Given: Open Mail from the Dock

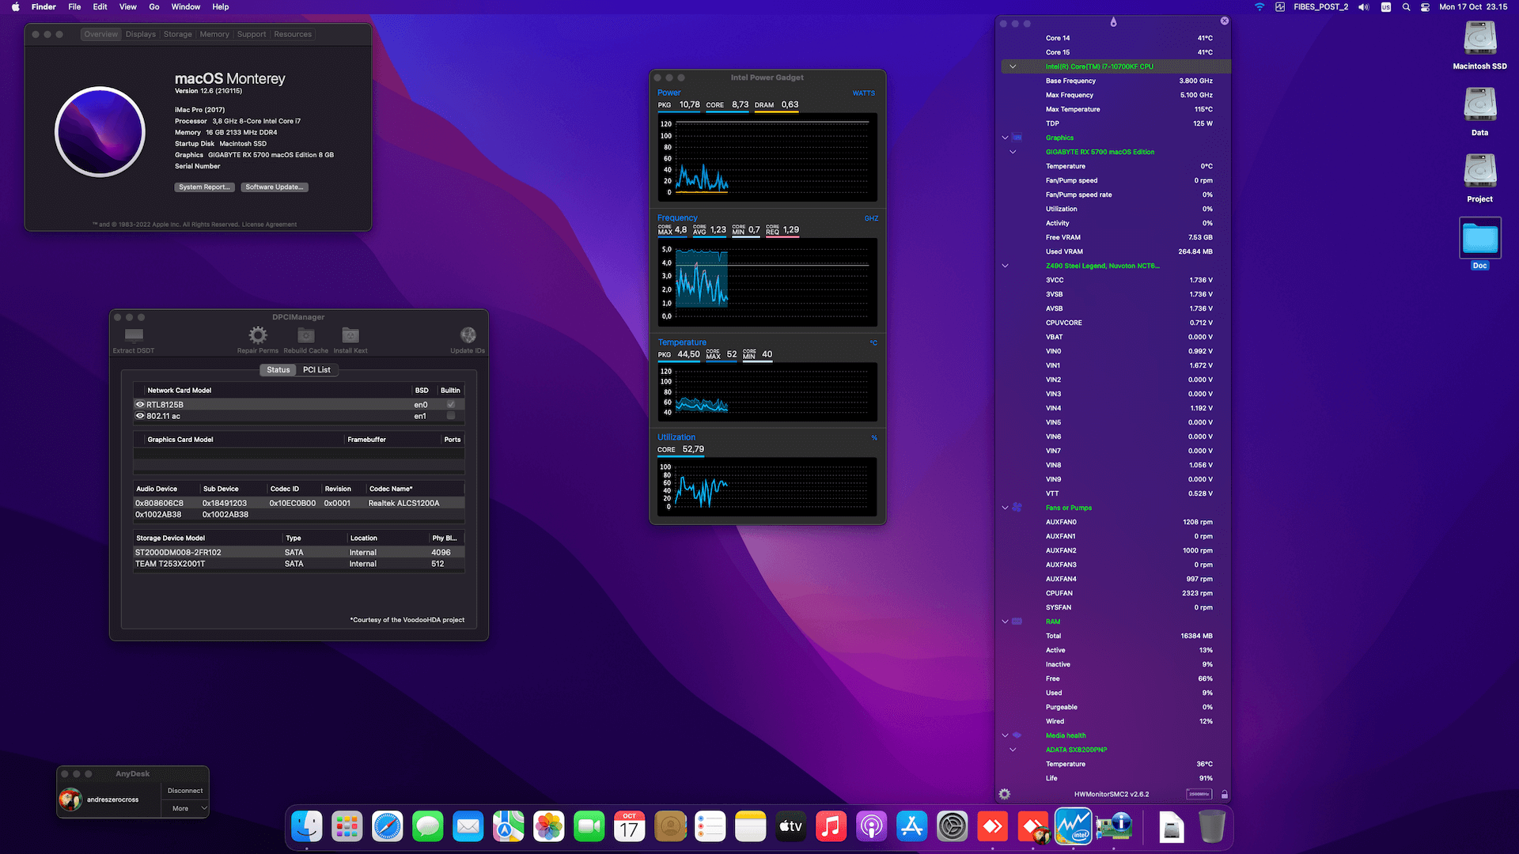Looking at the screenshot, I should click(468, 827).
